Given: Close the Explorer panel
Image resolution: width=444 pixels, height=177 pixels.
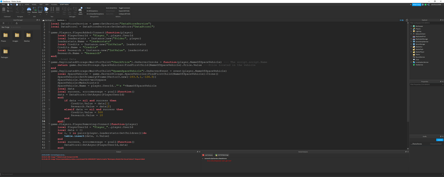Looking at the screenshot, I should [443, 20].
